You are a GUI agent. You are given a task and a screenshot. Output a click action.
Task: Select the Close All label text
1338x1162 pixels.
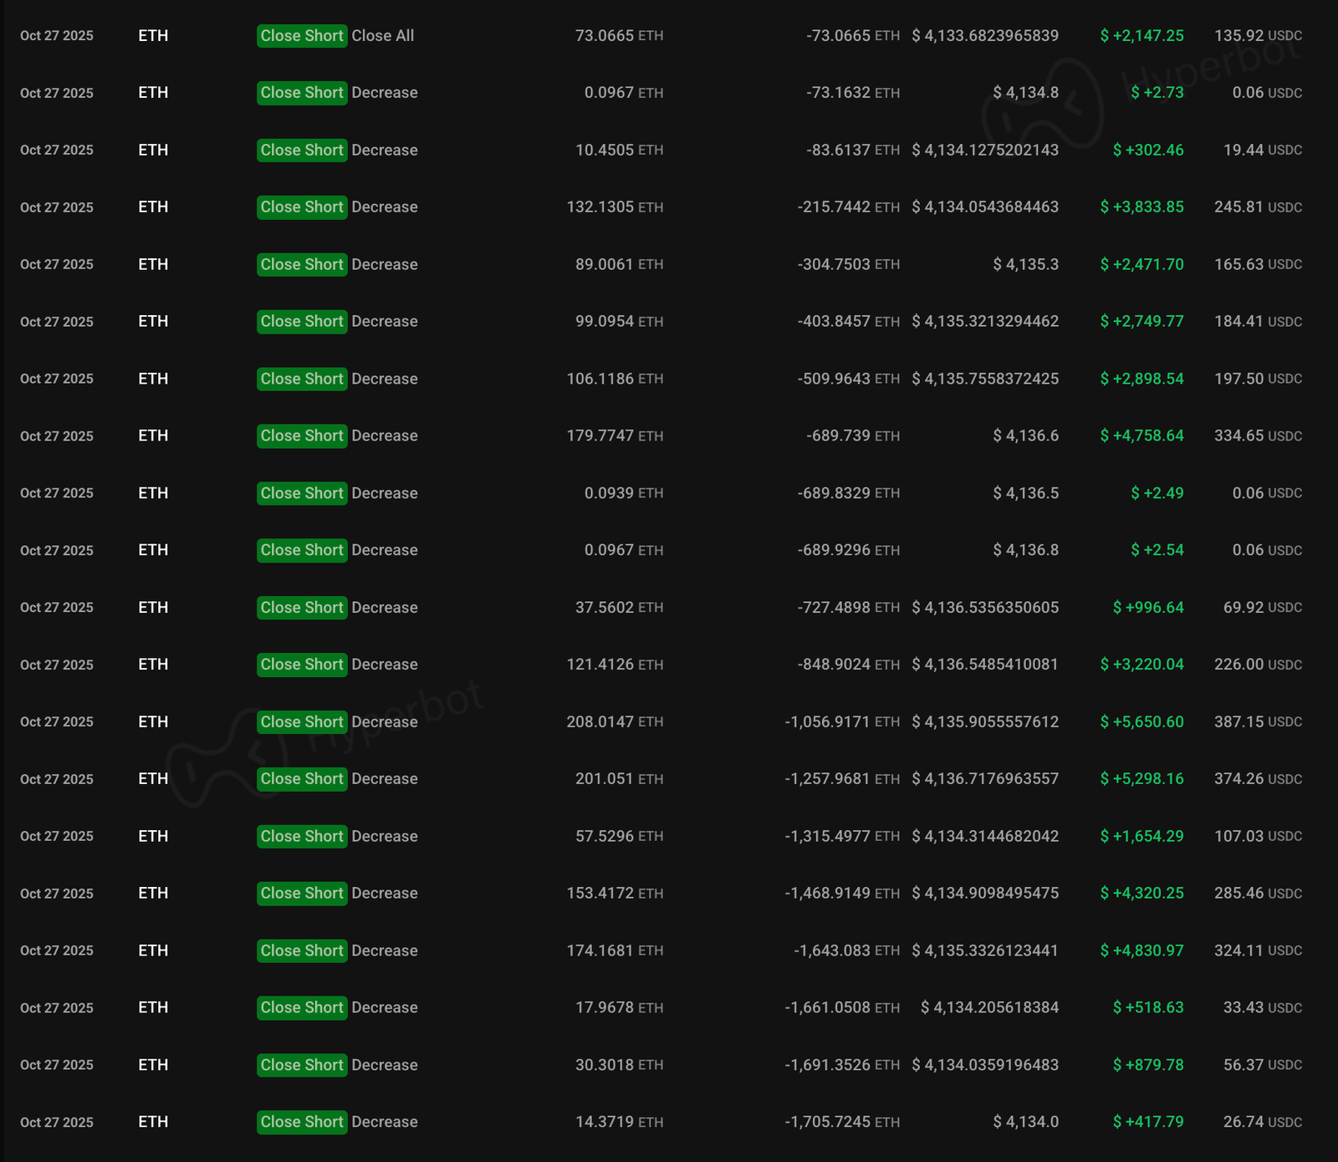[x=383, y=36]
